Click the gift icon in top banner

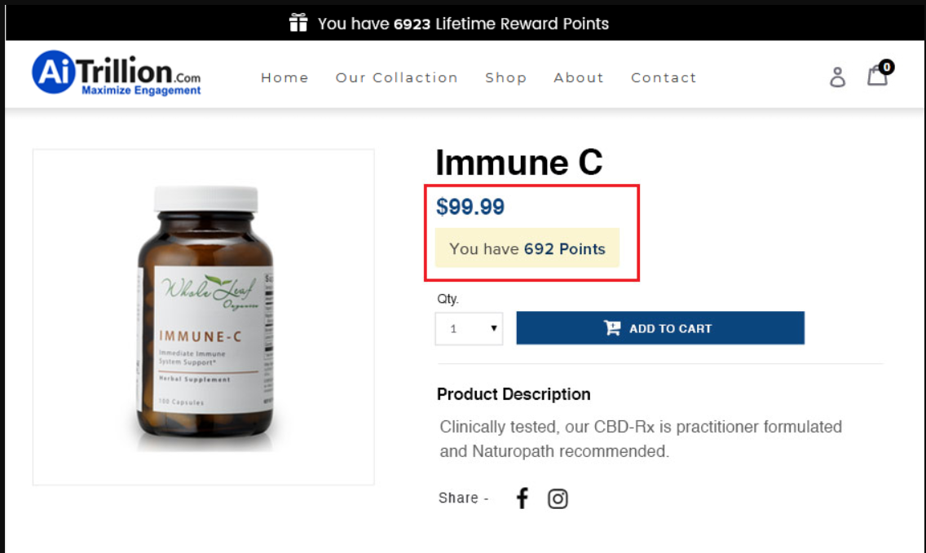point(298,23)
